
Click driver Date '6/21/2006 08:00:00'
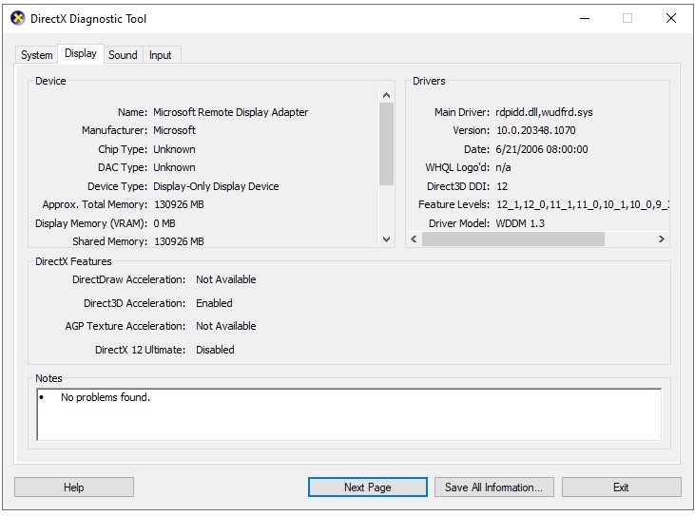[x=542, y=149]
